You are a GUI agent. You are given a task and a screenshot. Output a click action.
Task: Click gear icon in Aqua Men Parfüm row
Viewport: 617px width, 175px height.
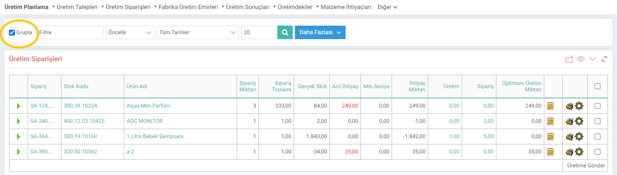(x=579, y=106)
